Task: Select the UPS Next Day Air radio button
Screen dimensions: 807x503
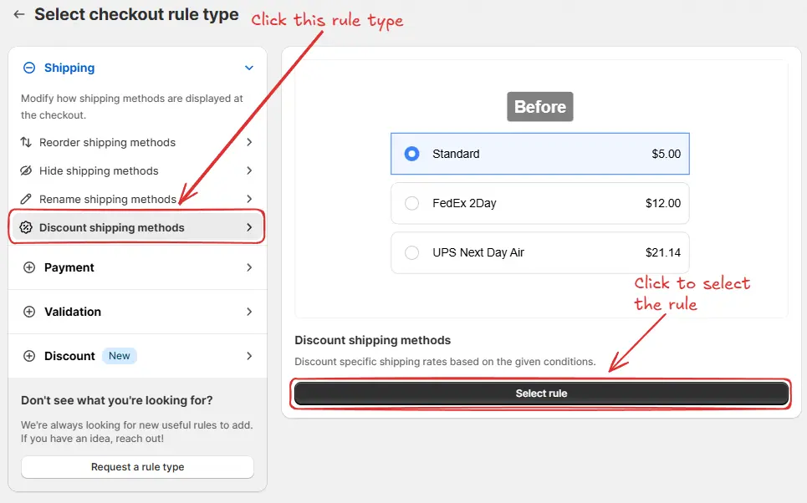Action: click(x=411, y=252)
